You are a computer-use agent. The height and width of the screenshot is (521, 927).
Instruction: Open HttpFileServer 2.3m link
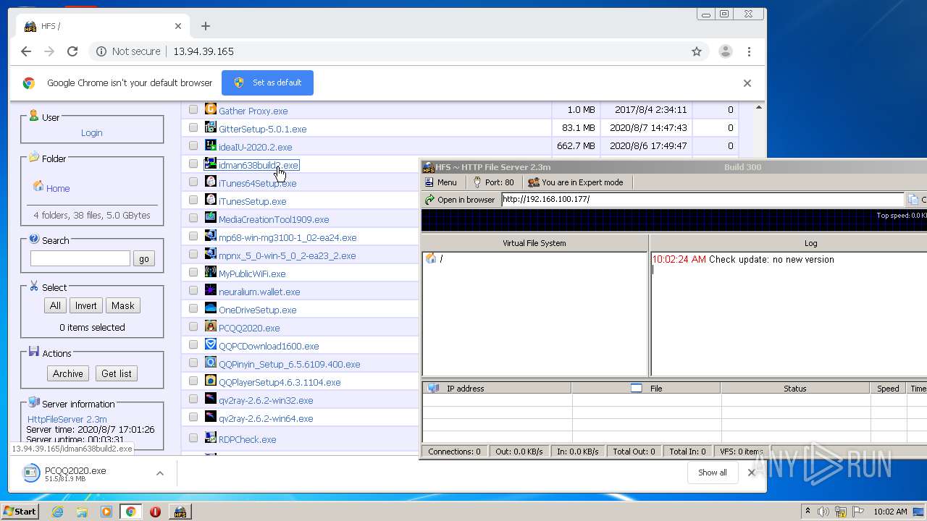tap(67, 419)
